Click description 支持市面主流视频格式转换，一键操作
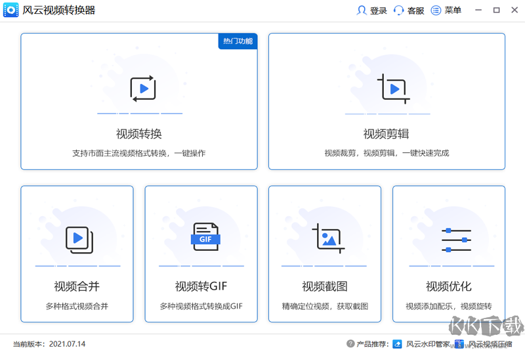 coord(139,154)
